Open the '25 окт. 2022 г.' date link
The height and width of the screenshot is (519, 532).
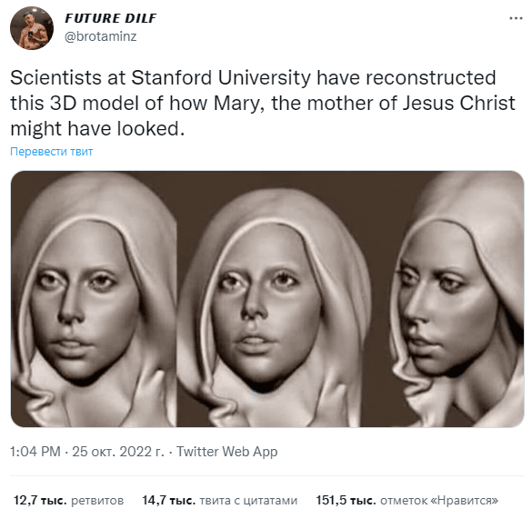point(117,452)
